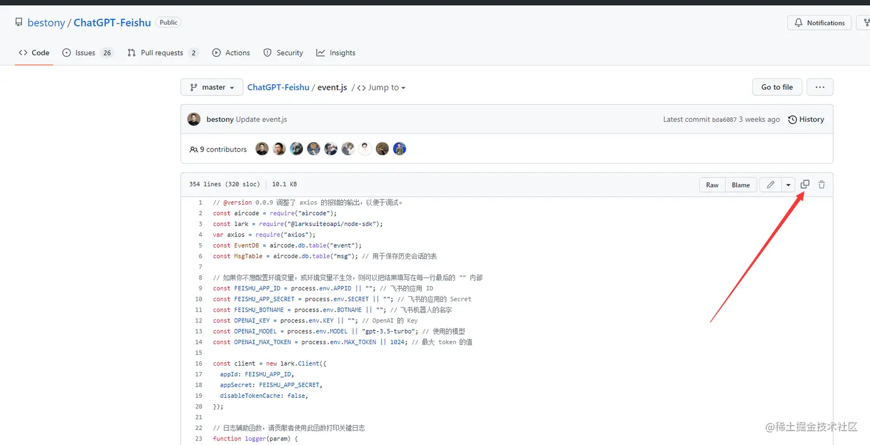Click the Public visibility badge
The width and height of the screenshot is (870, 445).
coord(169,22)
